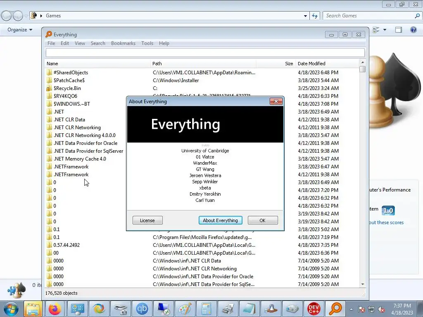This screenshot has height=317, width=423.
Task: Open the File menu in Everything
Action: [x=51, y=43]
